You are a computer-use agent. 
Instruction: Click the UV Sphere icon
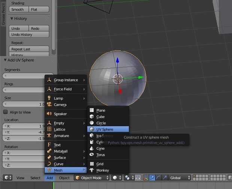click(92, 129)
